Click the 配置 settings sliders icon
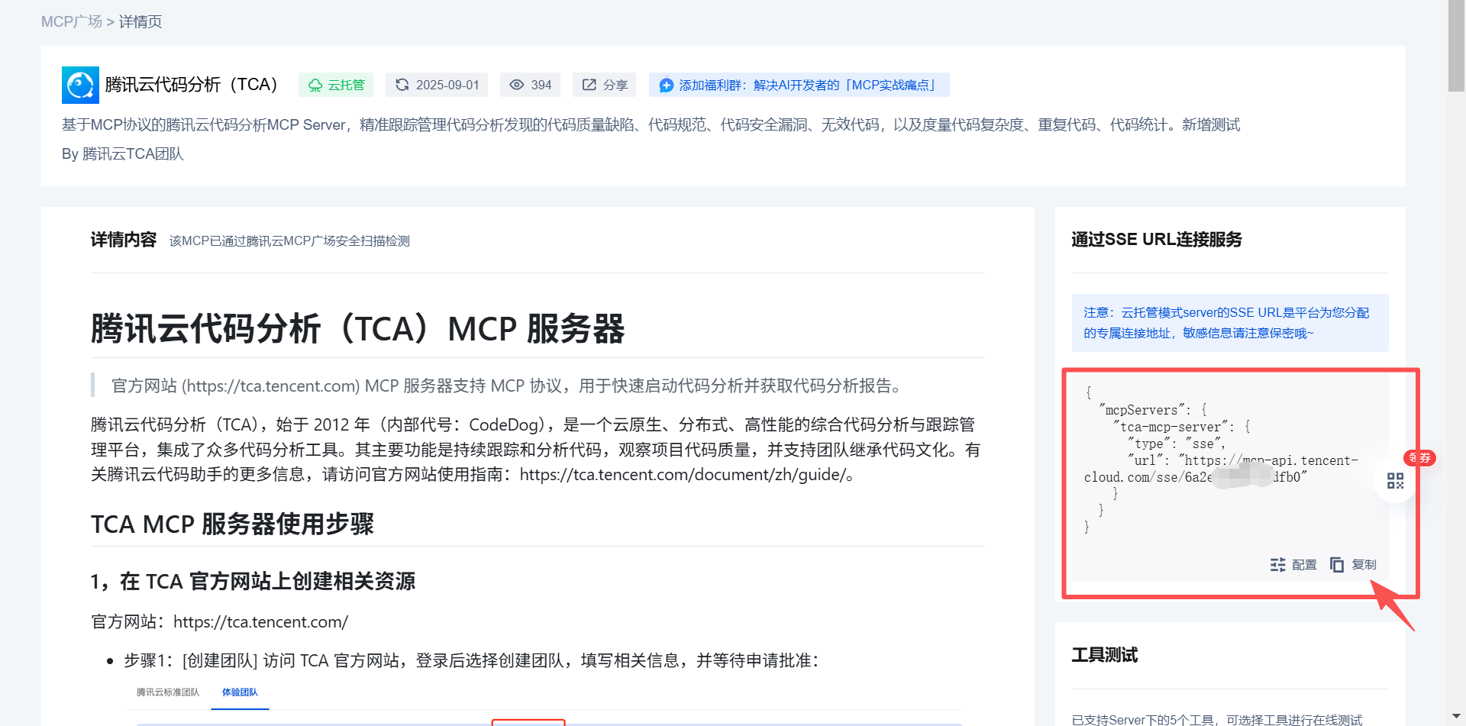This screenshot has width=1466, height=726. (x=1278, y=564)
